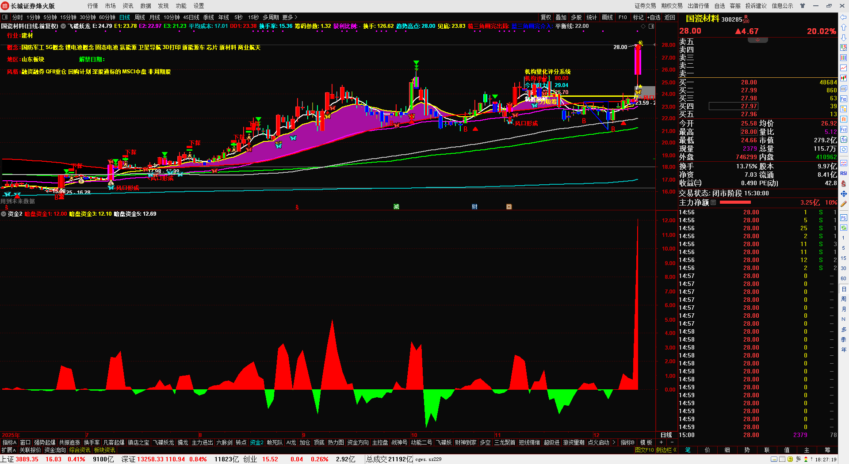Viewport: 849px width, 464px height.
Task: Open the line trend chart sidebar icon
Action: [844, 68]
